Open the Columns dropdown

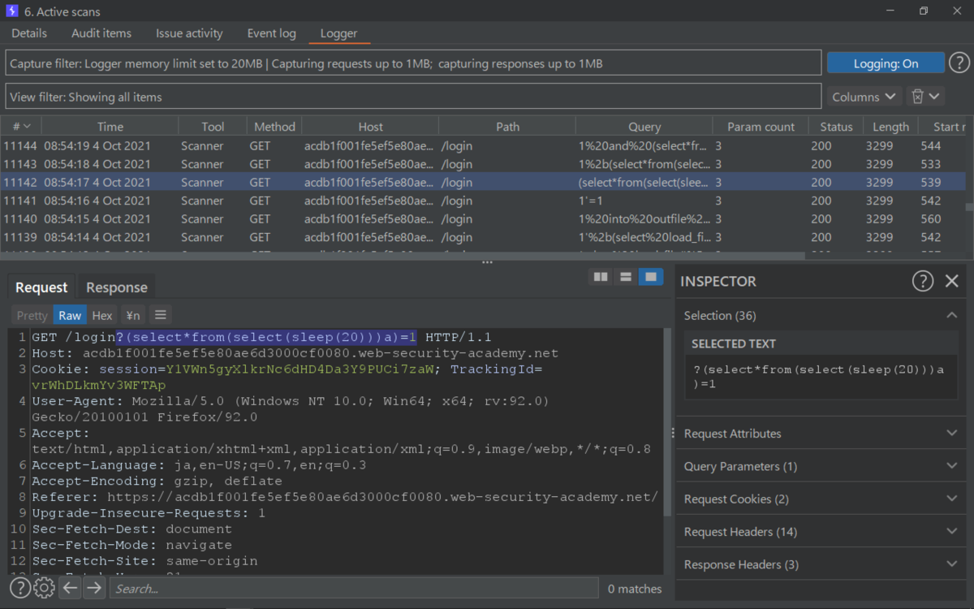(x=864, y=97)
